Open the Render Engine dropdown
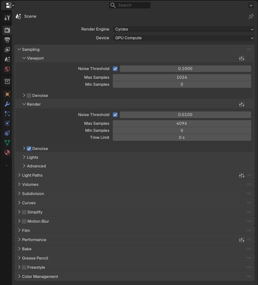 (x=183, y=29)
